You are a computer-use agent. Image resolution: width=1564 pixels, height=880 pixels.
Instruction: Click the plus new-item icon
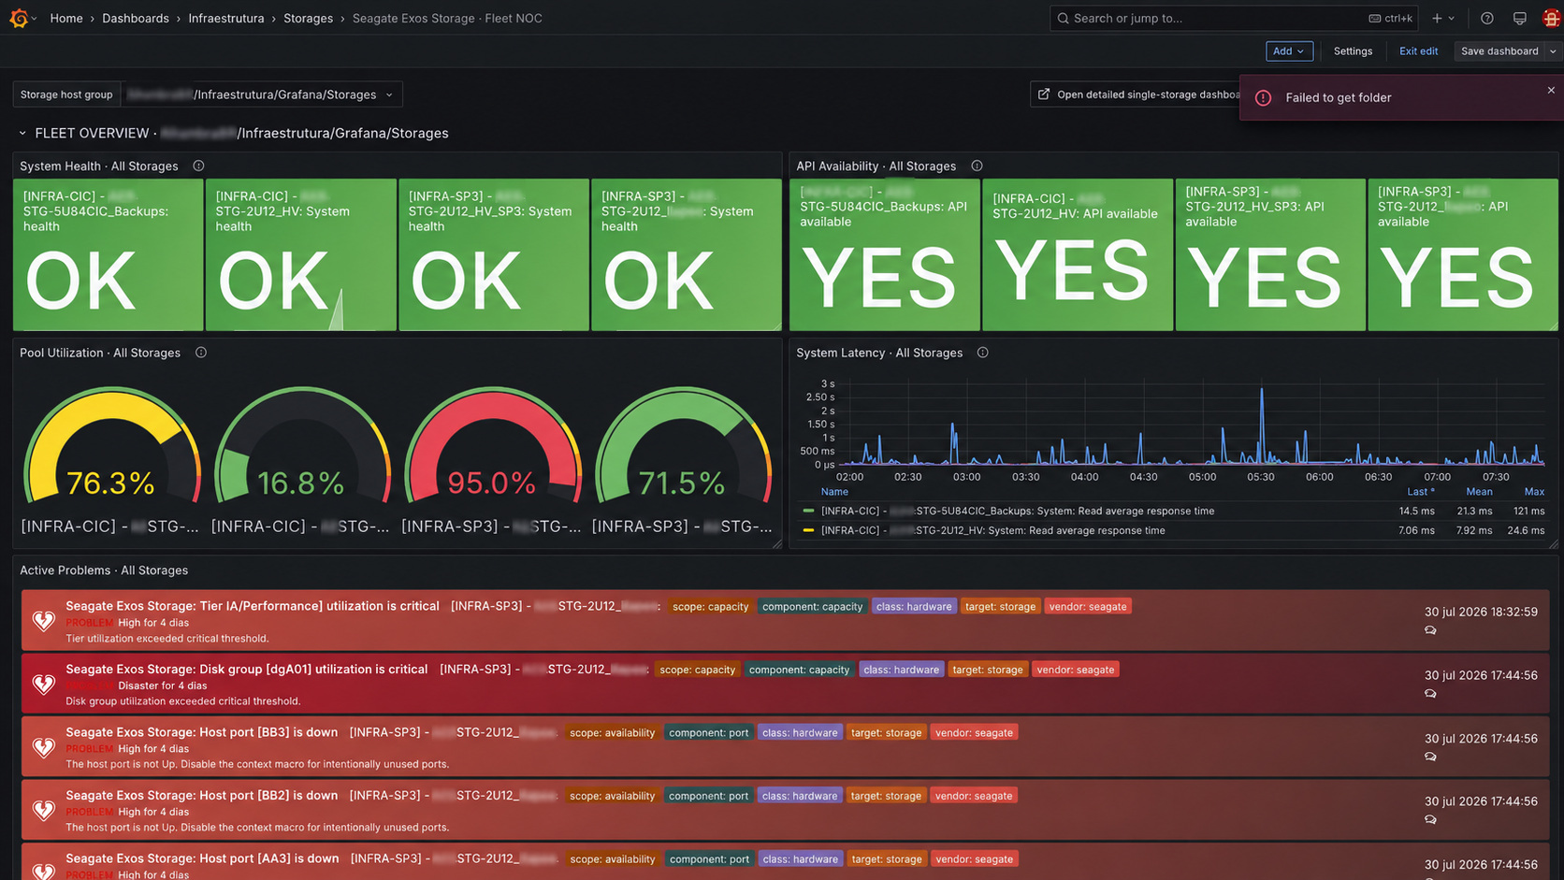[x=1438, y=18]
